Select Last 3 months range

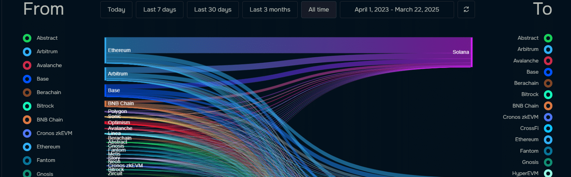(x=270, y=10)
